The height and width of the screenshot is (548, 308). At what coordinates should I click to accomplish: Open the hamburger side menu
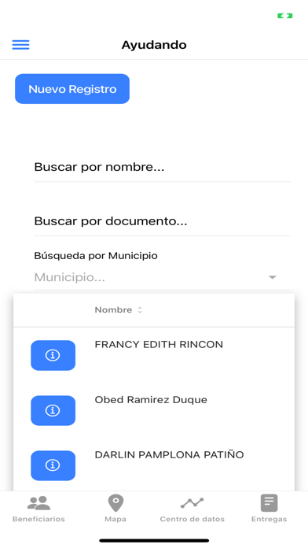click(20, 45)
